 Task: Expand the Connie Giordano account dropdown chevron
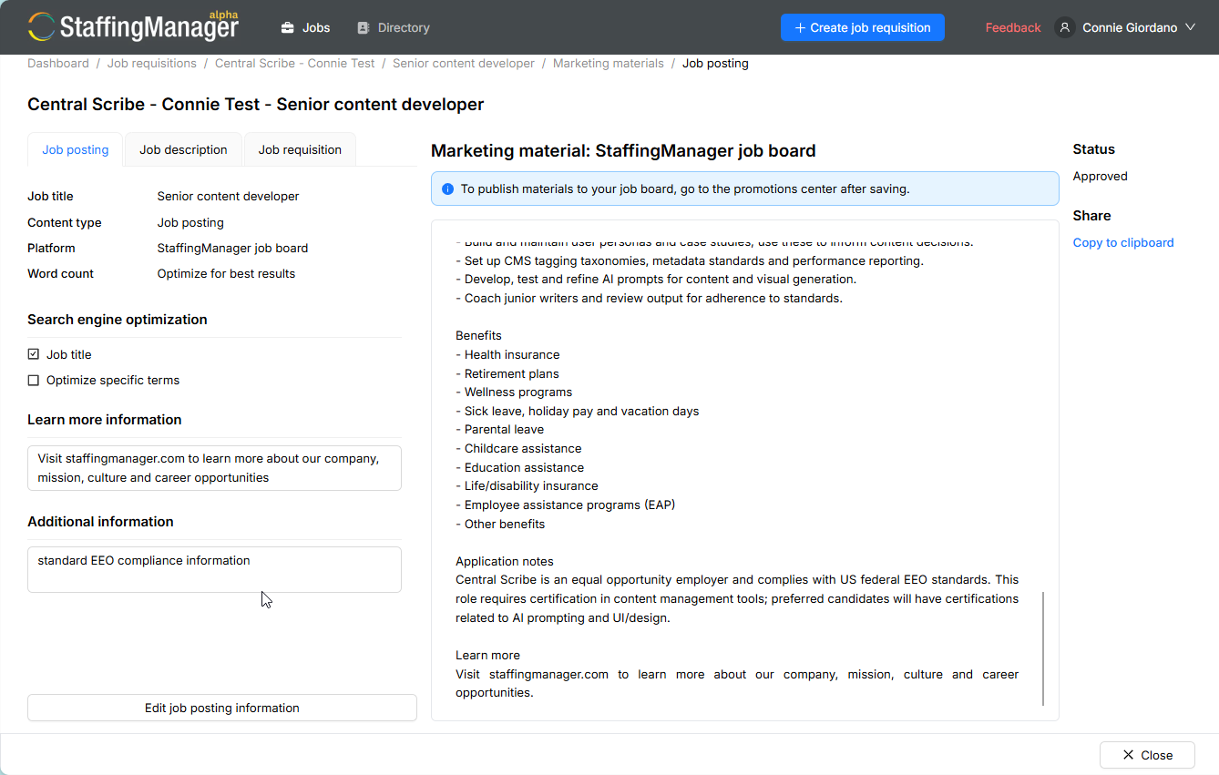1189,28
